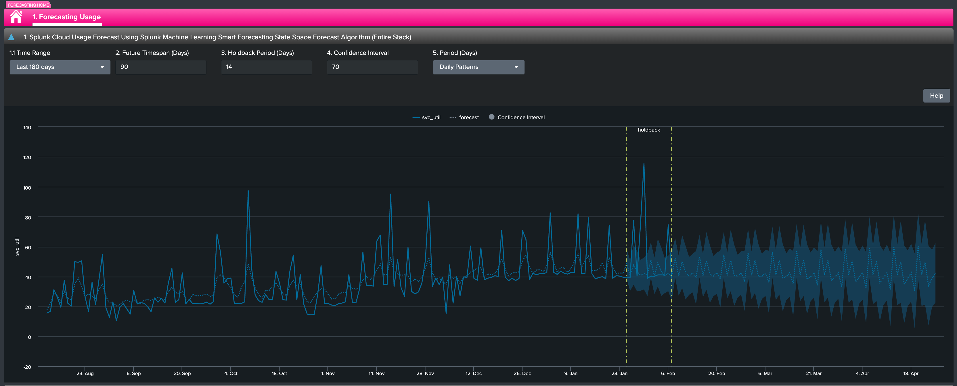The width and height of the screenshot is (957, 386).
Task: Click the holdback label above the chart
Action: point(649,130)
